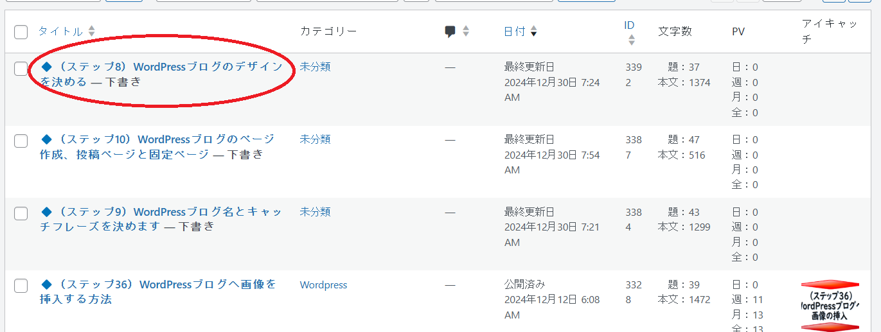The height and width of the screenshot is (332, 881).
Task: Click the comments bubble column icon
Action: point(450,31)
